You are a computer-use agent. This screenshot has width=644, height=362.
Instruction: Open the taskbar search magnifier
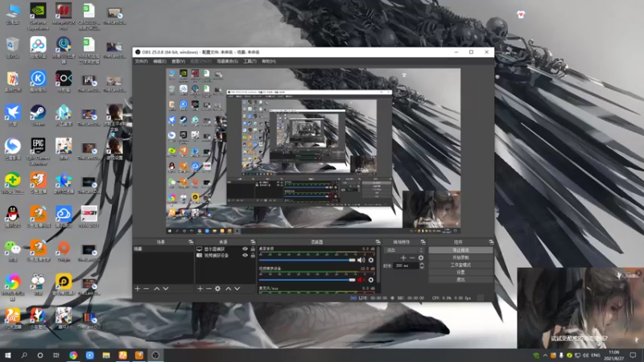pos(24,355)
